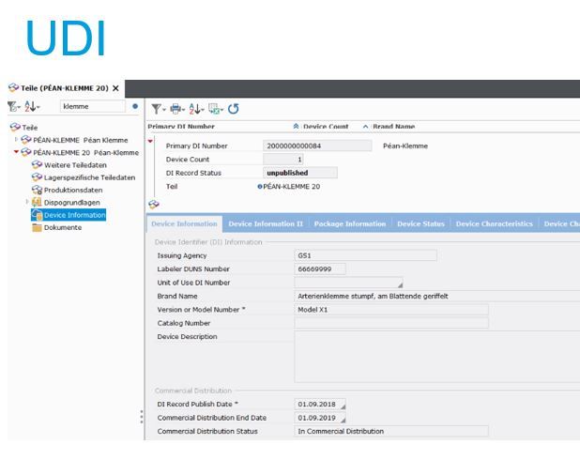Click the Primary DI Number field

(317, 146)
